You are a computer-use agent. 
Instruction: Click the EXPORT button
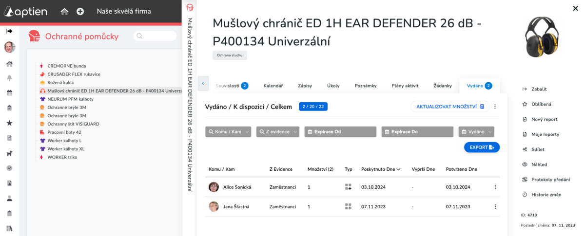coord(482,147)
